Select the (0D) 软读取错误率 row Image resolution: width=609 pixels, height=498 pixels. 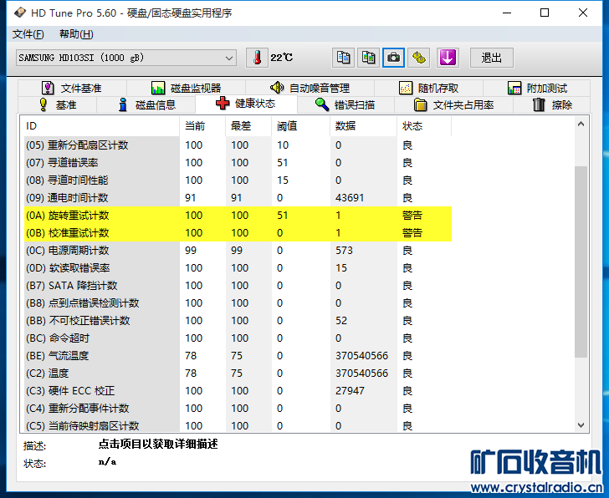pos(238,268)
